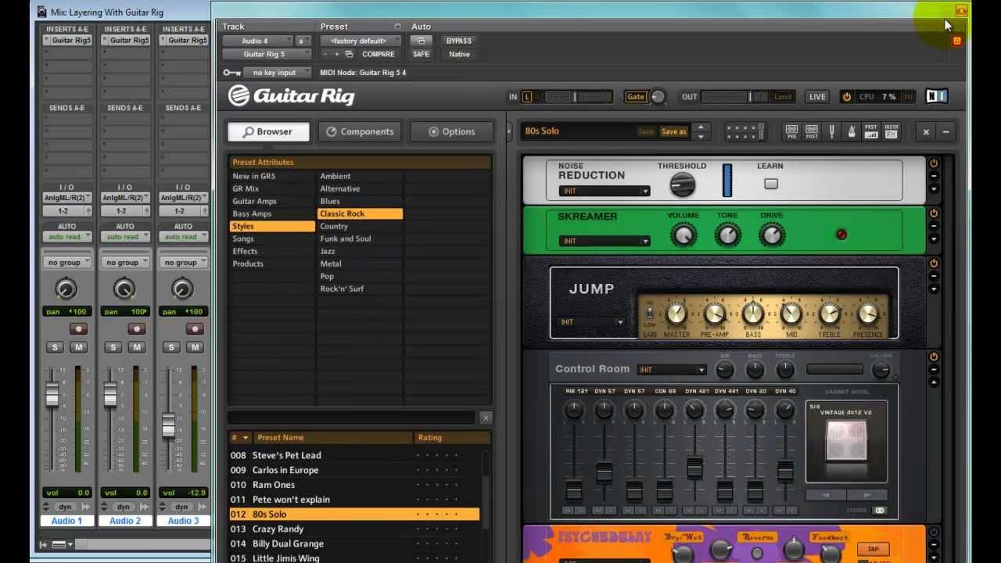Switch to the Options tab
The image size is (1001, 563).
click(x=452, y=131)
